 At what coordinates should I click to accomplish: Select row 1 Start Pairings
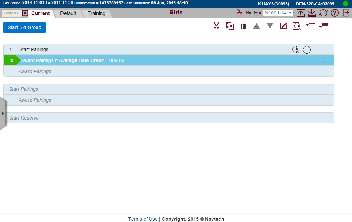169,50
